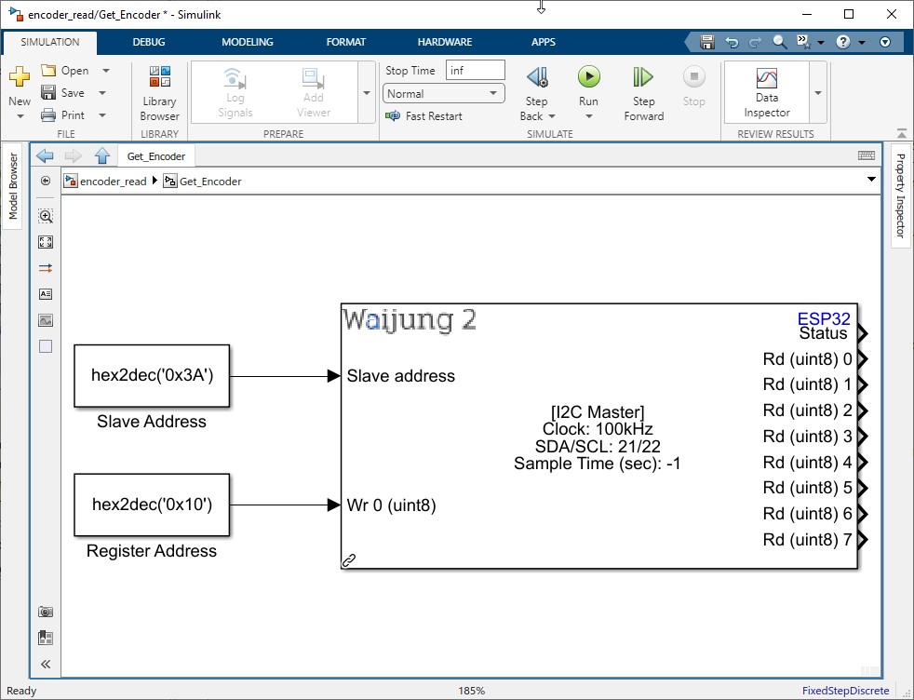Click the Step Forward icon
This screenshot has width=914, height=700.
643,77
